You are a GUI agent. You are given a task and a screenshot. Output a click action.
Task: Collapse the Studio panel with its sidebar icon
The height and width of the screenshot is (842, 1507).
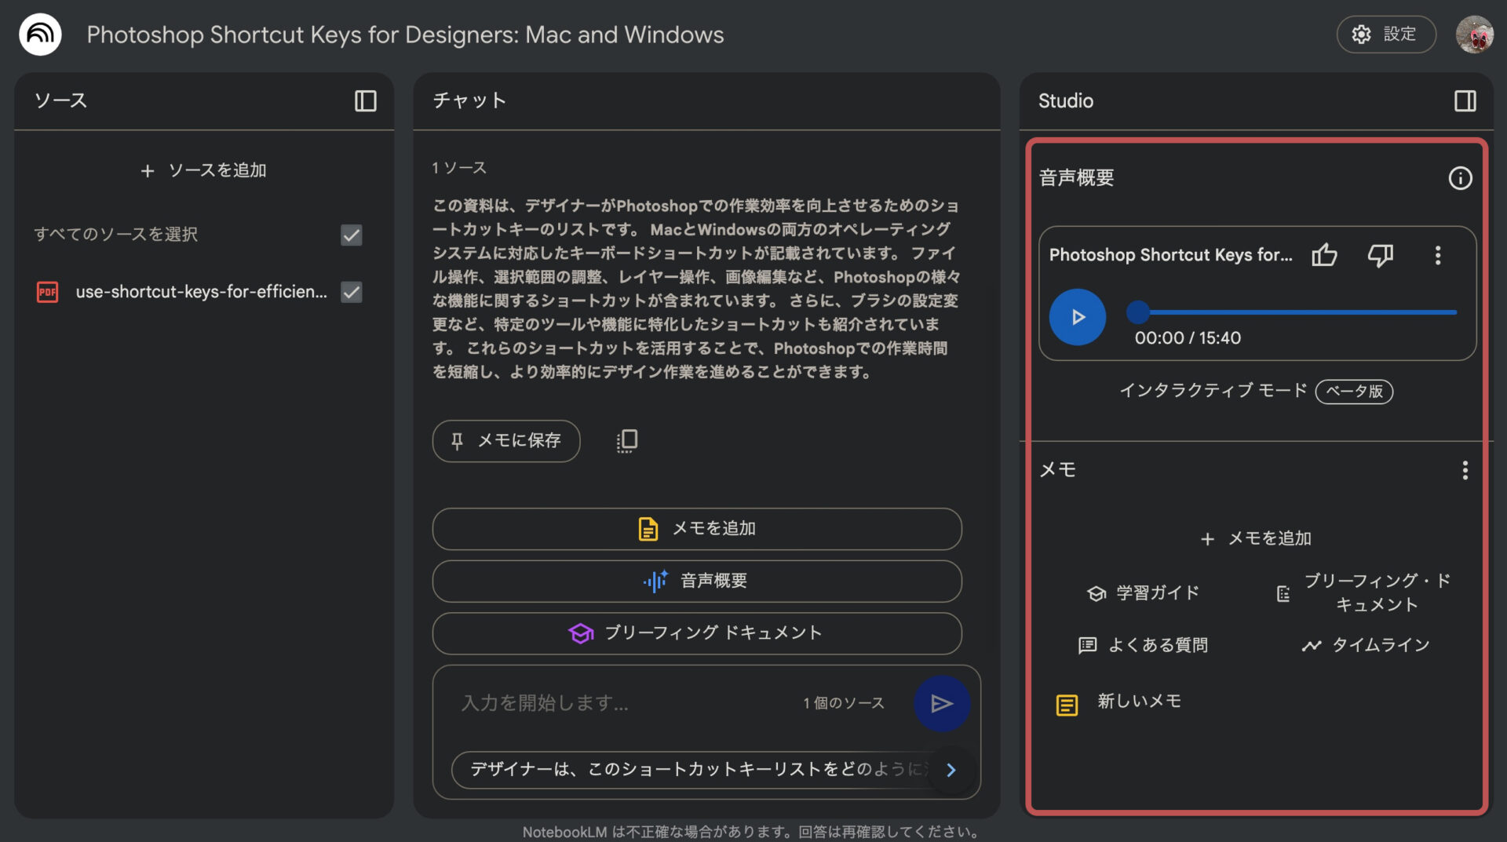(1465, 100)
